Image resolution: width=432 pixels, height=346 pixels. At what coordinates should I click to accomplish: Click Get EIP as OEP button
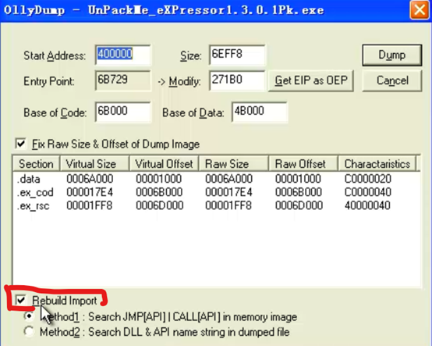click(x=311, y=80)
